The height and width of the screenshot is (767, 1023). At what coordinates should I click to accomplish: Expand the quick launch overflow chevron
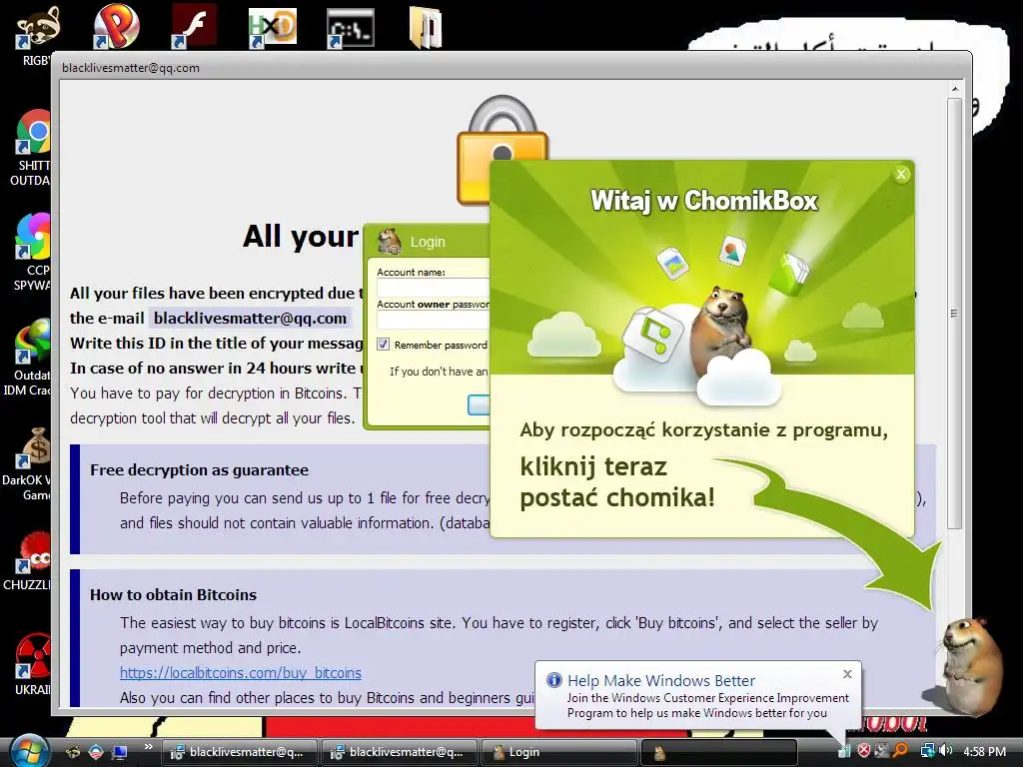click(148, 747)
